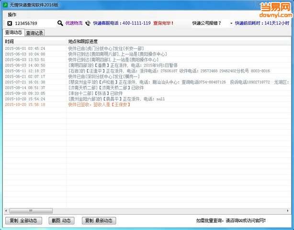294x230 pixels.
Task: Click the 张浩 已收件 entry
Action: (95, 93)
